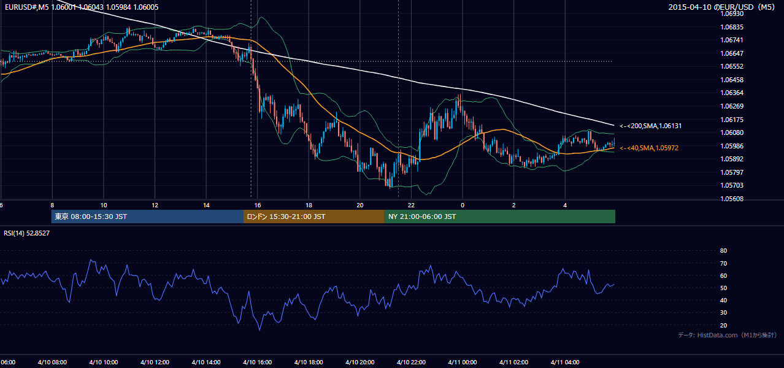Click price axis value 1.06835
Viewport: 784px width, 368px height.
[732, 27]
